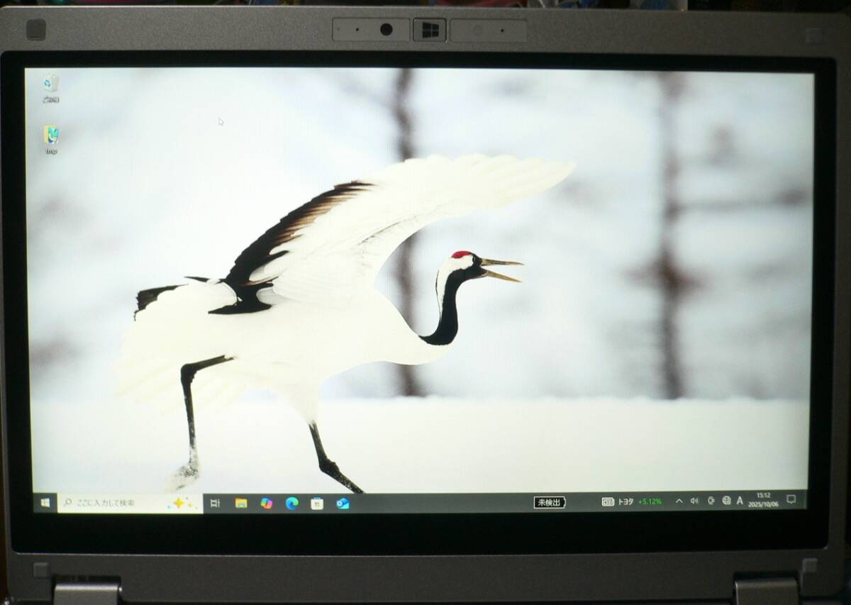Expand hidden system tray icons chevron
851x605 pixels.
[x=679, y=501]
